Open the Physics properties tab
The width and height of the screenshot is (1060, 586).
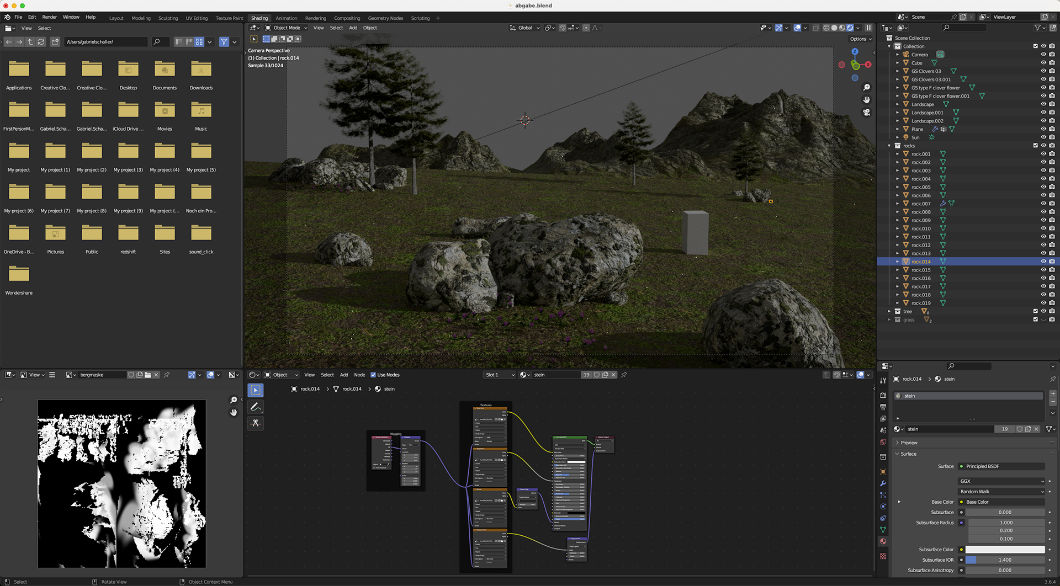click(x=883, y=507)
